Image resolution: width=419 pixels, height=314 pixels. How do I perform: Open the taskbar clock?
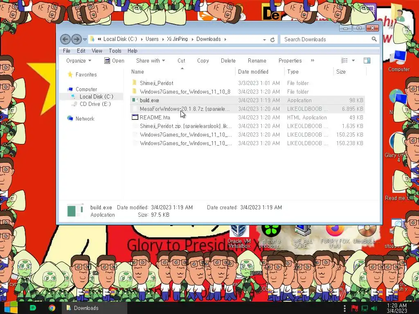(x=396, y=308)
